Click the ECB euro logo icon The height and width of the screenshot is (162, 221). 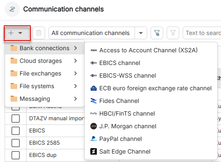(x=94, y=88)
